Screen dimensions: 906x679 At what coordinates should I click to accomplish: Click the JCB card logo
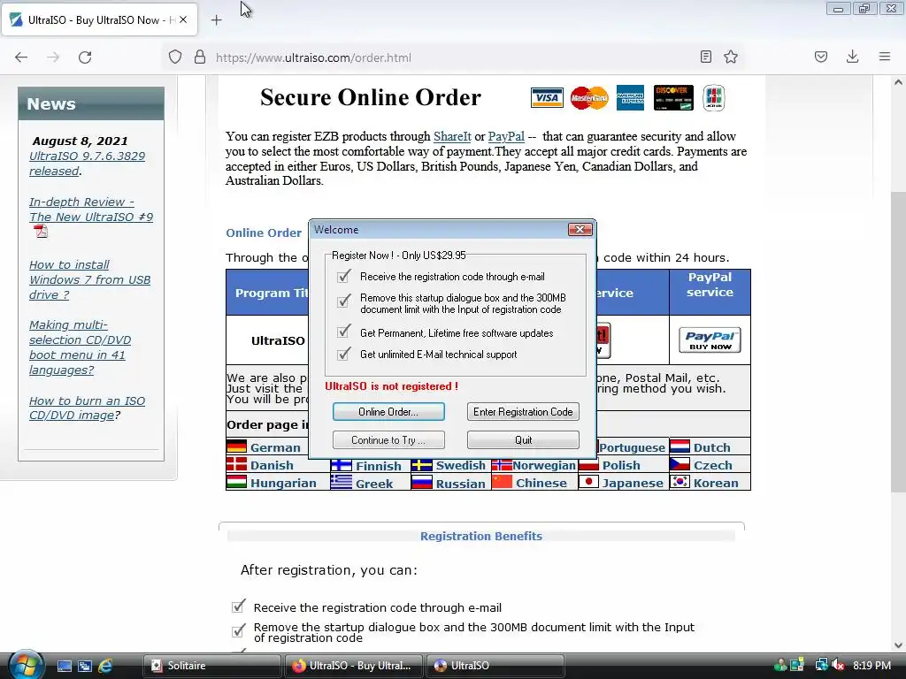(x=714, y=97)
